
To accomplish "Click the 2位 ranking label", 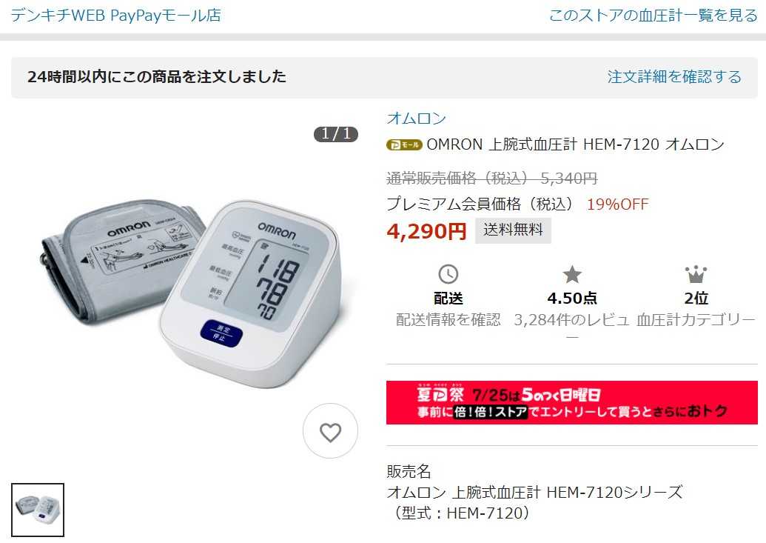I will [696, 298].
